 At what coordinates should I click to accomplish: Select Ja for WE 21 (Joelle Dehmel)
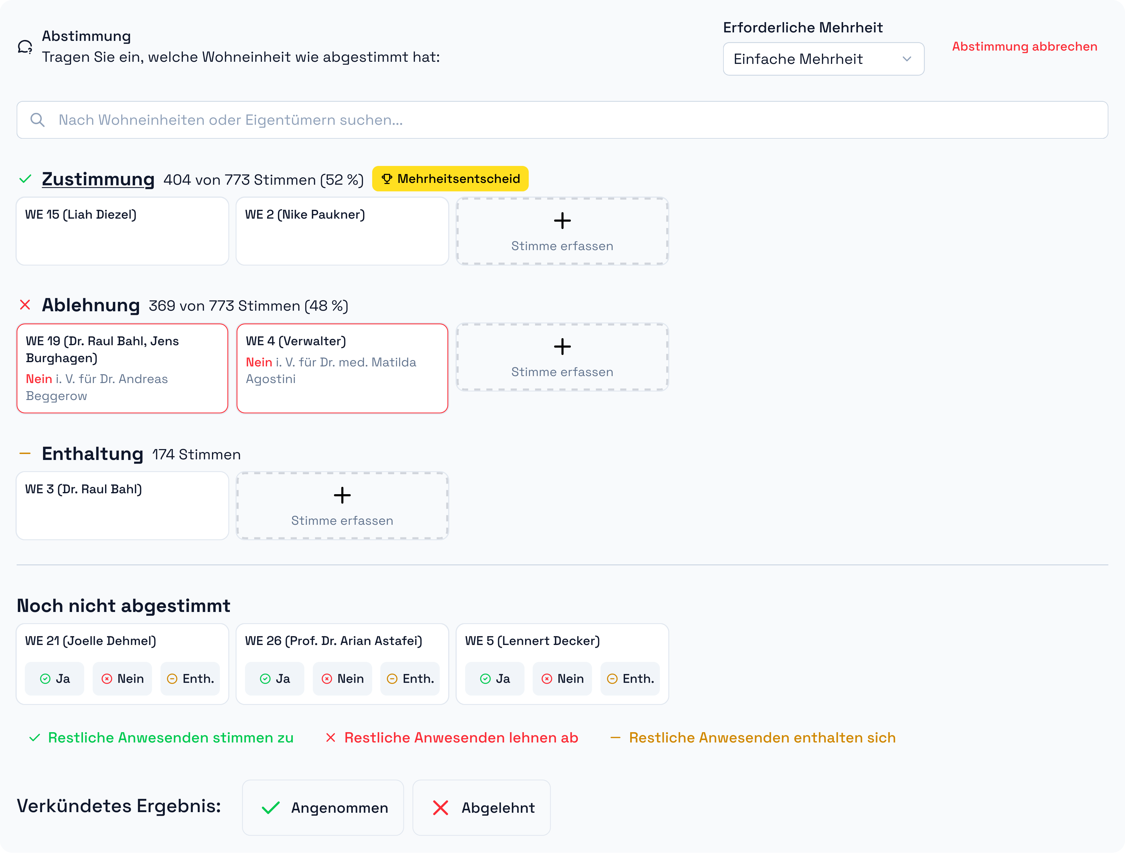(x=55, y=678)
